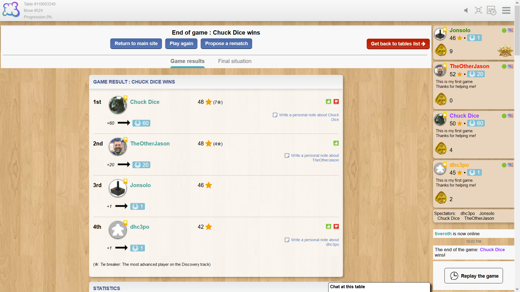Toggle fullscreen mode icon
This screenshot has height=292, width=520.
coord(478,11)
